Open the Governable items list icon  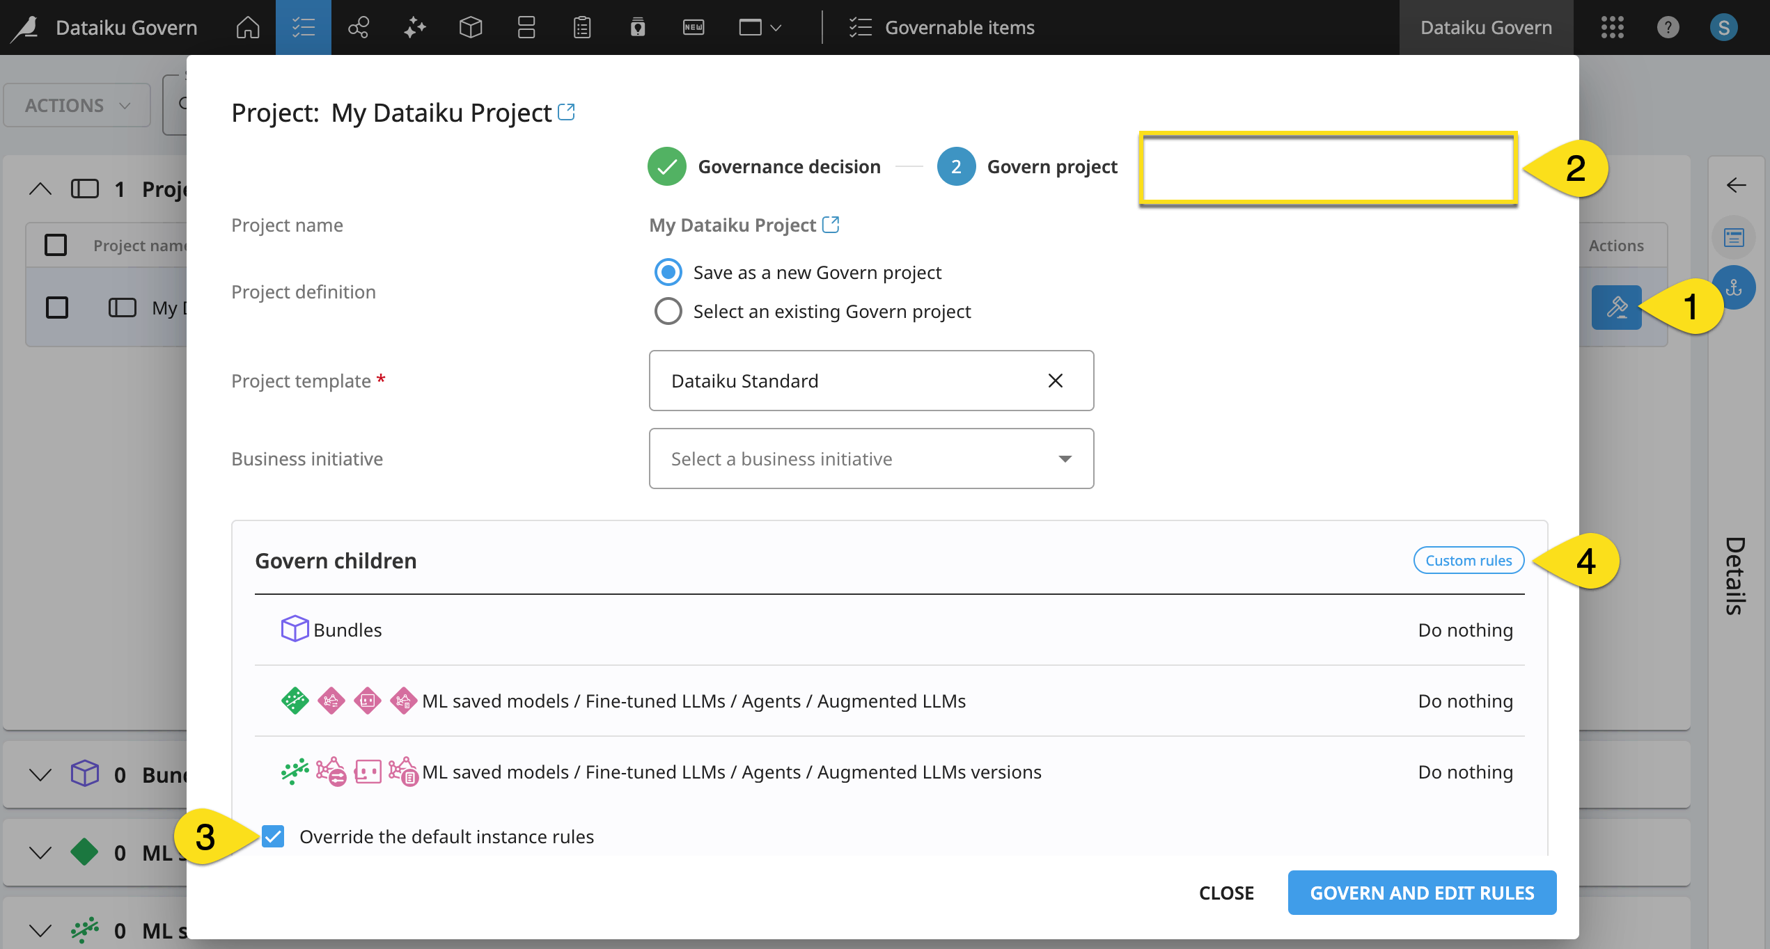(x=304, y=28)
